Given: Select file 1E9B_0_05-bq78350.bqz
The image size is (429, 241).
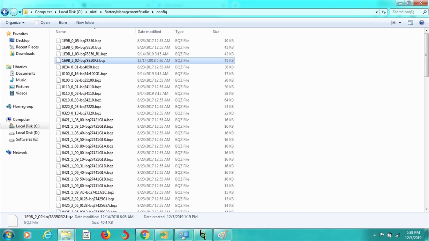Looking at the screenshot, I should pos(82,41).
